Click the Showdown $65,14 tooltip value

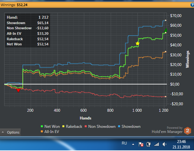[43, 23]
